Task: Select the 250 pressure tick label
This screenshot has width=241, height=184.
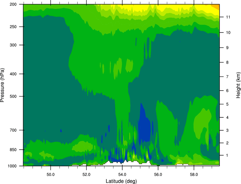Action: pyautogui.click(x=13, y=27)
